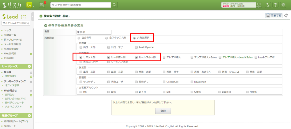This screenshot has width=291, height=129.
Task: Click the green plus icon next to MTF2019
Action: click(31, 76)
